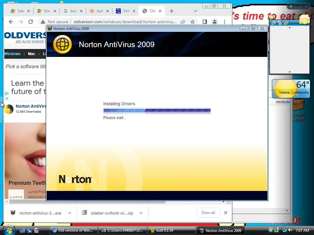Share this page via the share icon
Image resolution: width=314 pixels, height=235 pixels.
(183, 22)
